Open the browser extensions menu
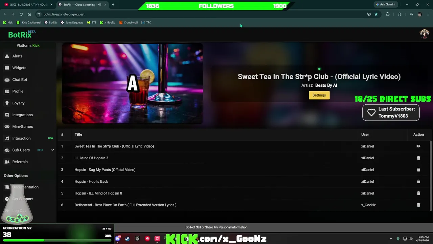 pos(388,14)
